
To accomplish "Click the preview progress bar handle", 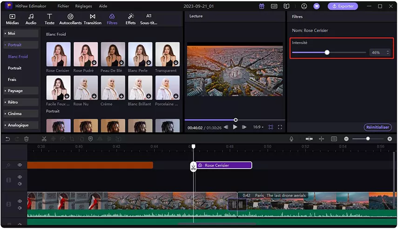I will [x=236, y=120].
